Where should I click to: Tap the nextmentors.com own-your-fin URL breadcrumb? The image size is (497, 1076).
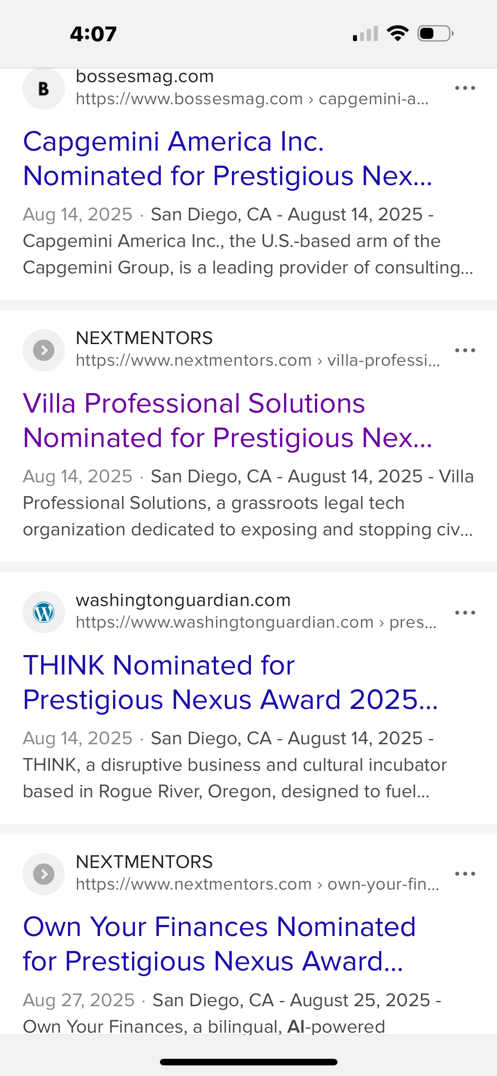click(257, 884)
